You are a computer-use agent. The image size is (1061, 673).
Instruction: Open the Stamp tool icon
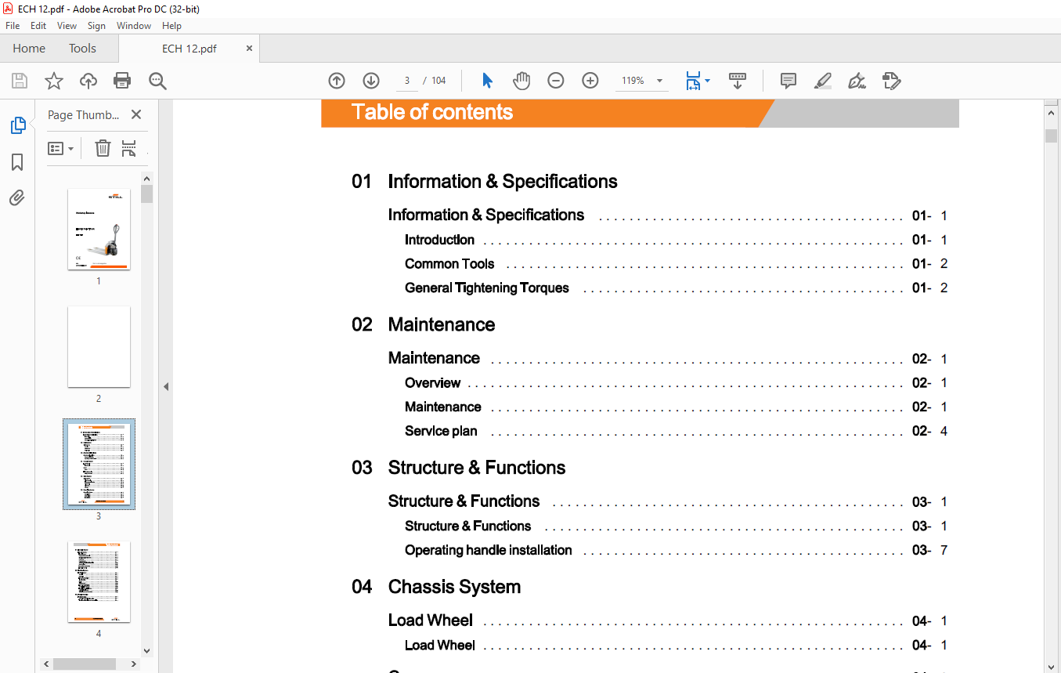coord(891,81)
